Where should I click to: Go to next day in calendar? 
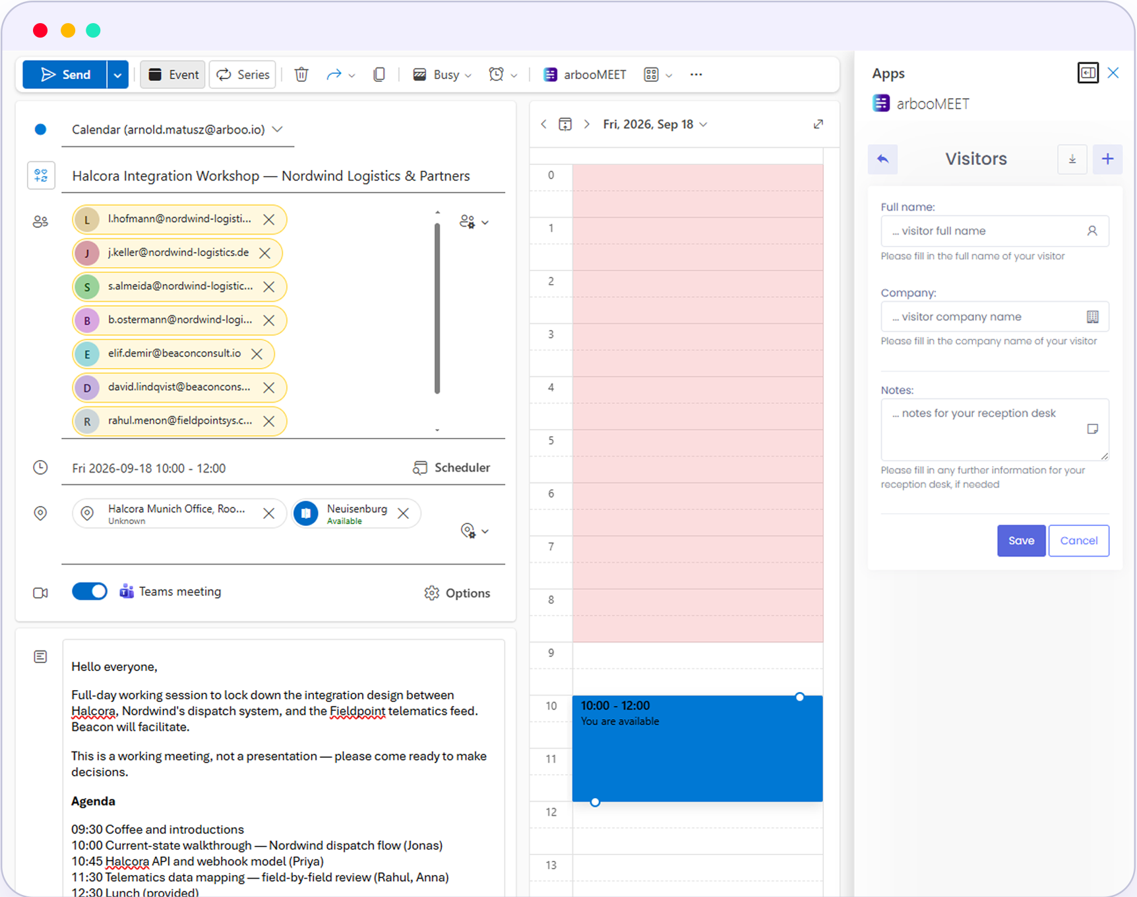point(587,124)
